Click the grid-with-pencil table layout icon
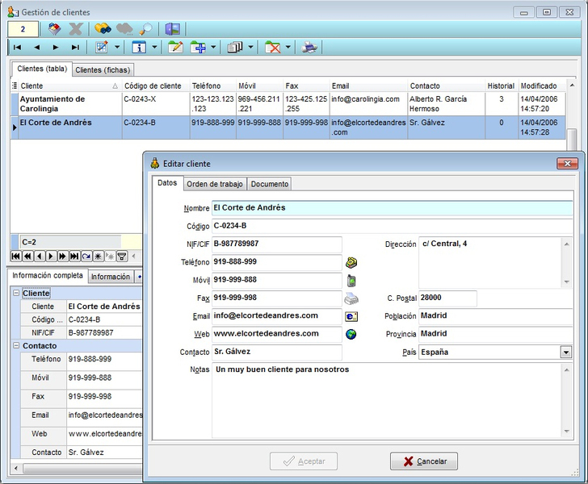588x484 pixels. click(102, 48)
